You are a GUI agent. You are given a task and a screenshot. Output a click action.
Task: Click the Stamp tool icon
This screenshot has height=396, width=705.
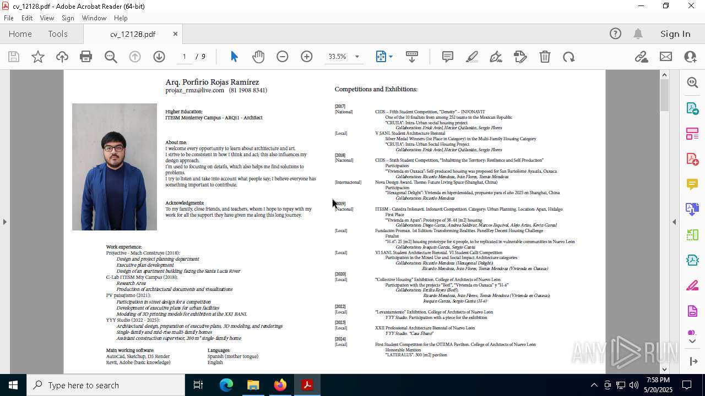tap(520, 57)
